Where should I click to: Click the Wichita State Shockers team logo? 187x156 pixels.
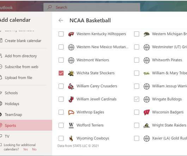pos(71,73)
